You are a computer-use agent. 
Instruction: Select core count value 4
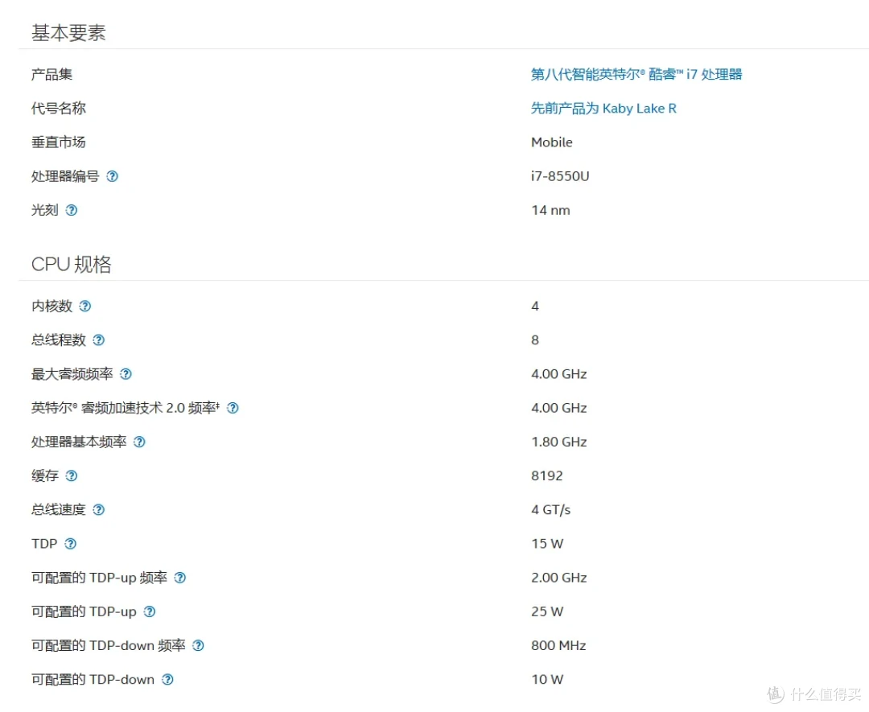(x=535, y=306)
